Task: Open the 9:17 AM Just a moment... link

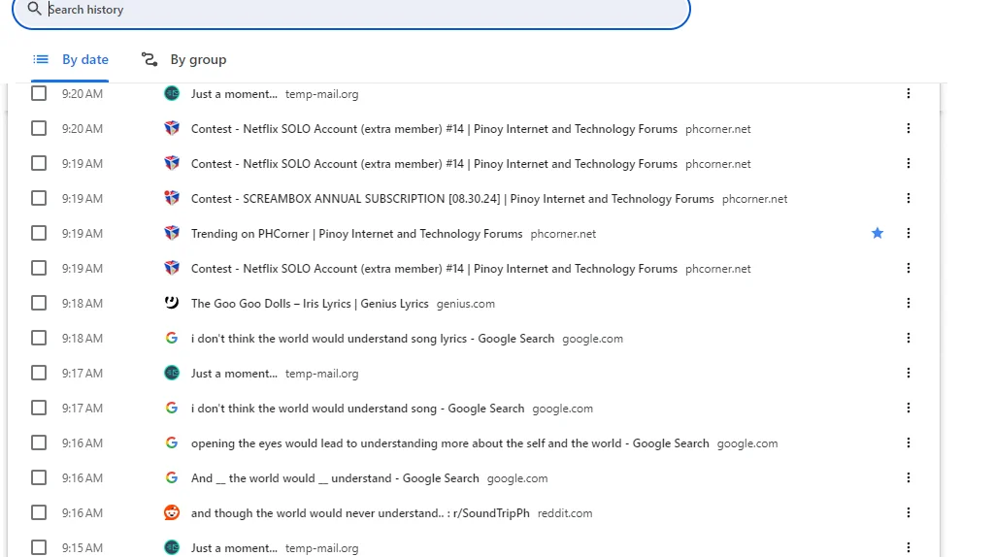Action: (234, 374)
